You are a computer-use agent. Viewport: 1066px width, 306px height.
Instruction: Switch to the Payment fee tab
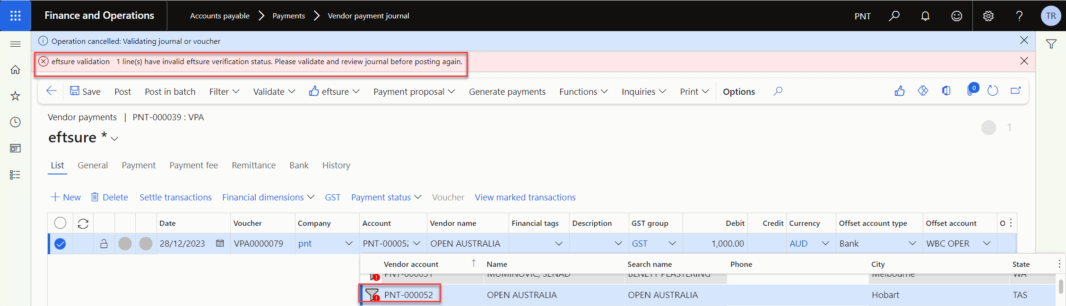click(x=193, y=165)
